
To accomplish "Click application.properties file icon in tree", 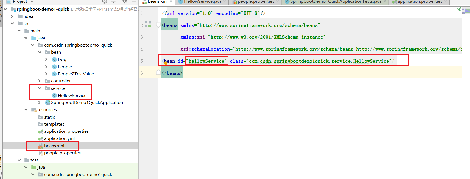I will [x=41, y=131].
